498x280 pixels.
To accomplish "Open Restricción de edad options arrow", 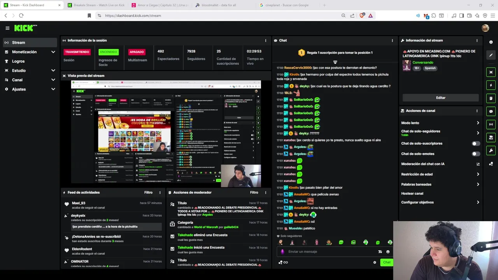I will [x=478, y=174].
